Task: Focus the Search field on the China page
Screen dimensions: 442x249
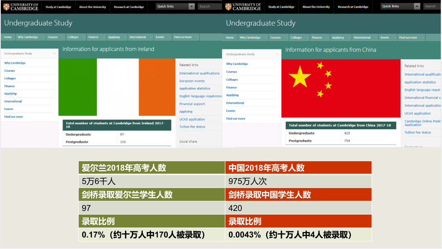Action: pyautogui.click(x=432, y=6)
